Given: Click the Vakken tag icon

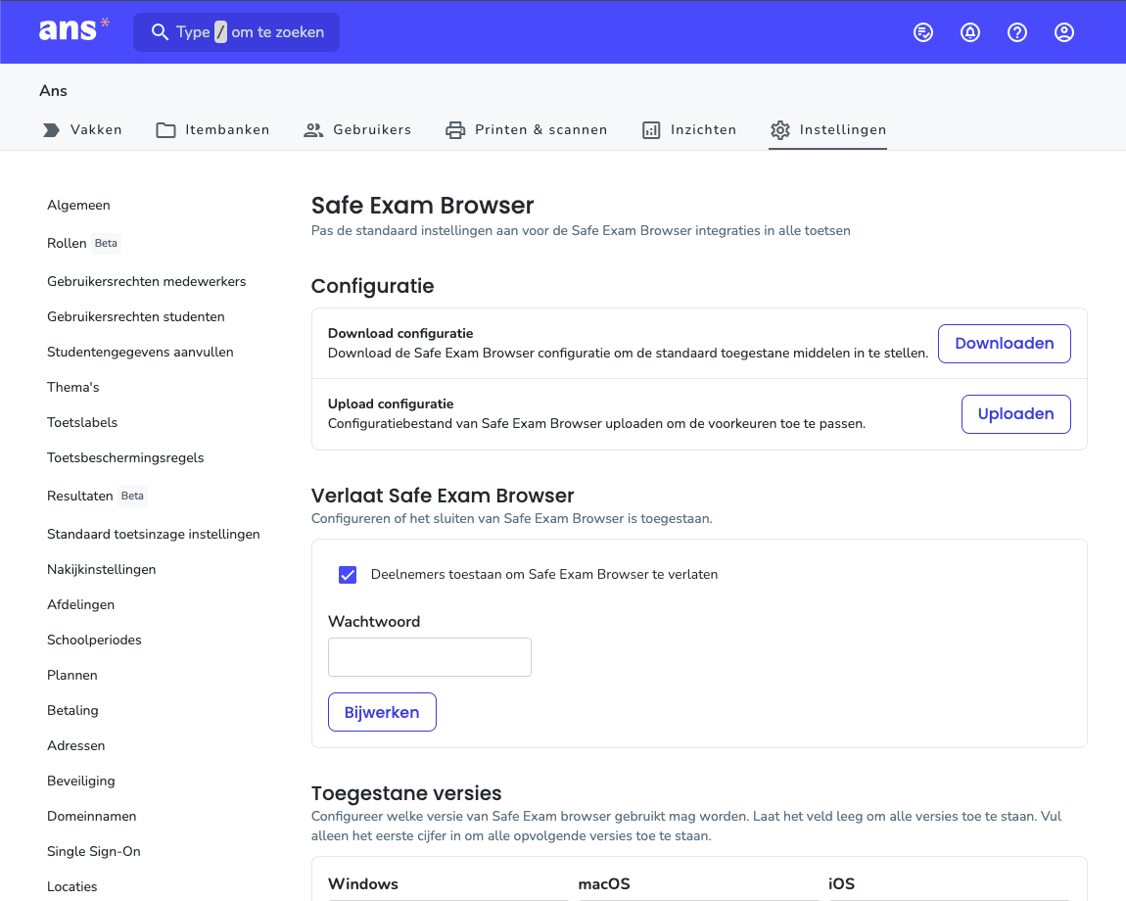Looking at the screenshot, I should pyautogui.click(x=52, y=130).
